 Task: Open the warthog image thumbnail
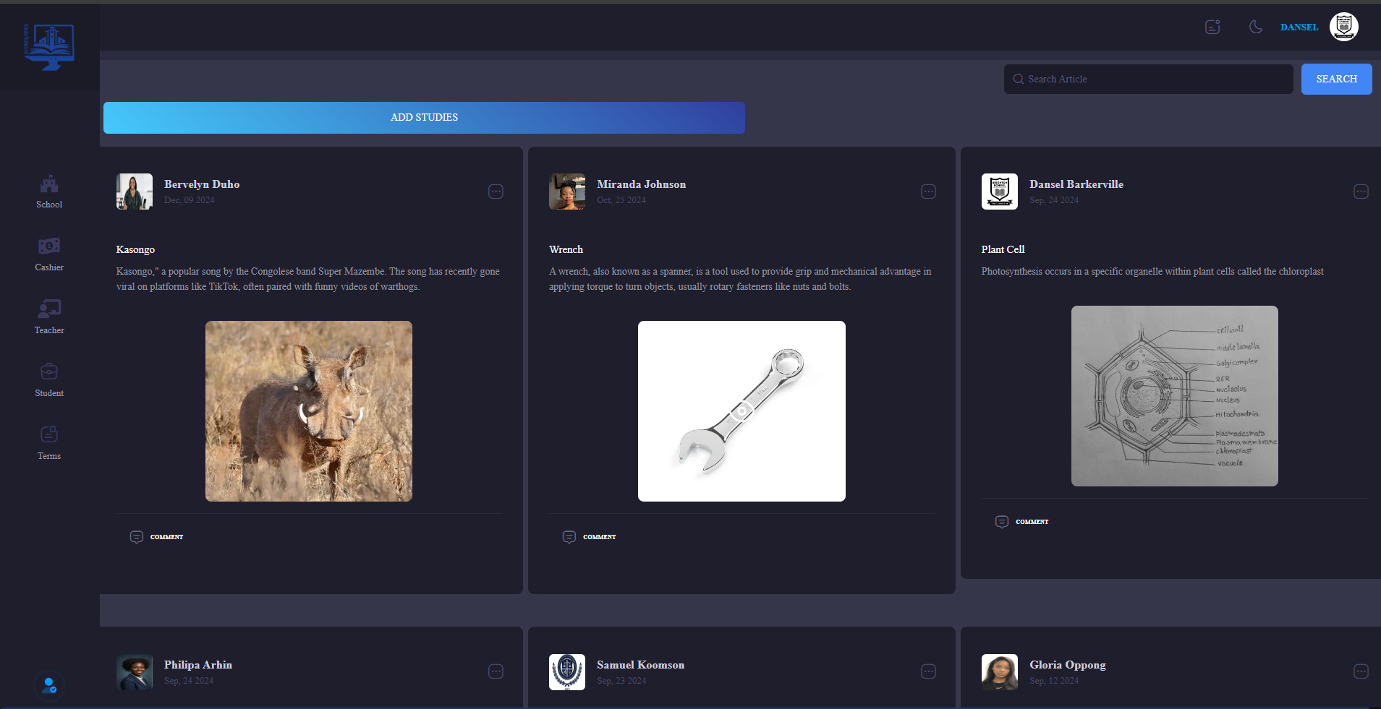coord(309,411)
